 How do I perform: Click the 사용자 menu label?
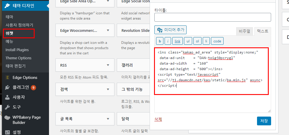18,97
